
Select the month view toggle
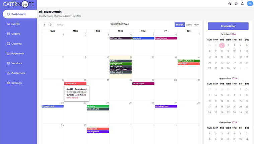click(180, 24)
